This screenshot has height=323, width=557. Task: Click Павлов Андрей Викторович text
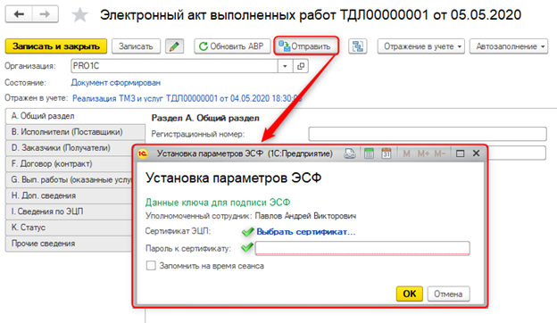point(305,216)
